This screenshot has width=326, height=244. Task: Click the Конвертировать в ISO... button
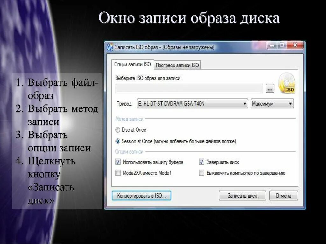click(x=142, y=196)
